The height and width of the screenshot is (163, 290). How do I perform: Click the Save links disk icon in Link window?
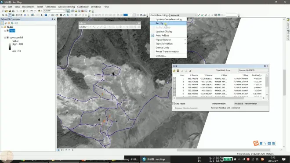[178, 71]
